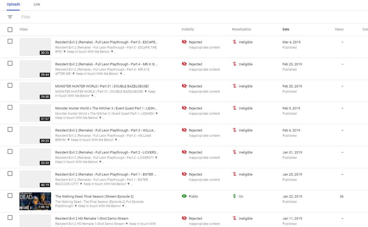The height and width of the screenshot is (227, 368).
Task: Open The Walking Dead Final Season title
Action: pos(94,196)
